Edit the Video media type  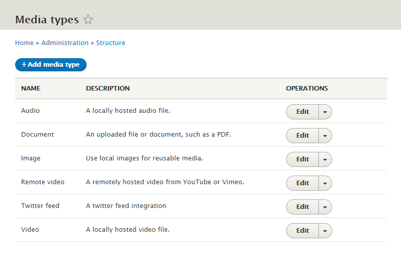click(303, 231)
